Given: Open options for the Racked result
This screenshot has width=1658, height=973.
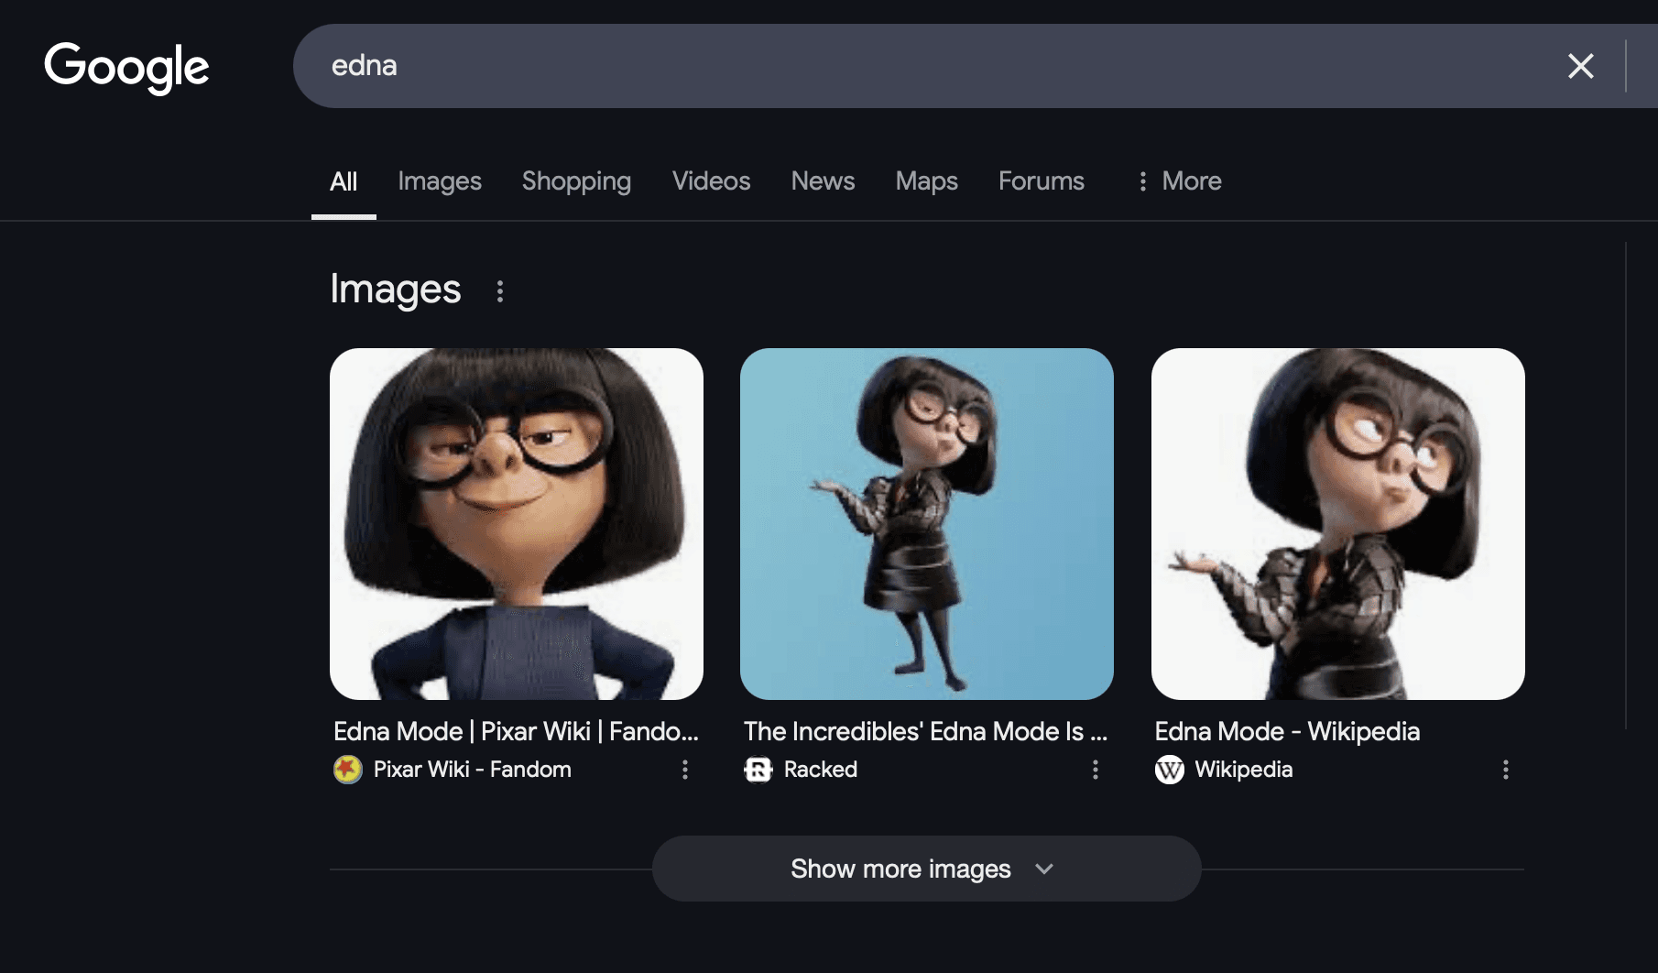Looking at the screenshot, I should pos(1095,770).
